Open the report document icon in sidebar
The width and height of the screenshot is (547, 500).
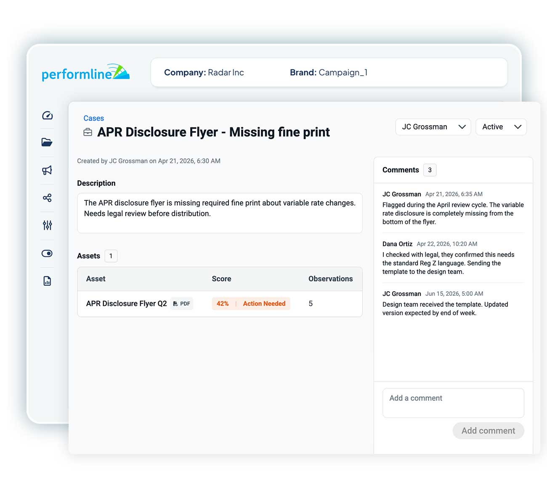click(47, 281)
